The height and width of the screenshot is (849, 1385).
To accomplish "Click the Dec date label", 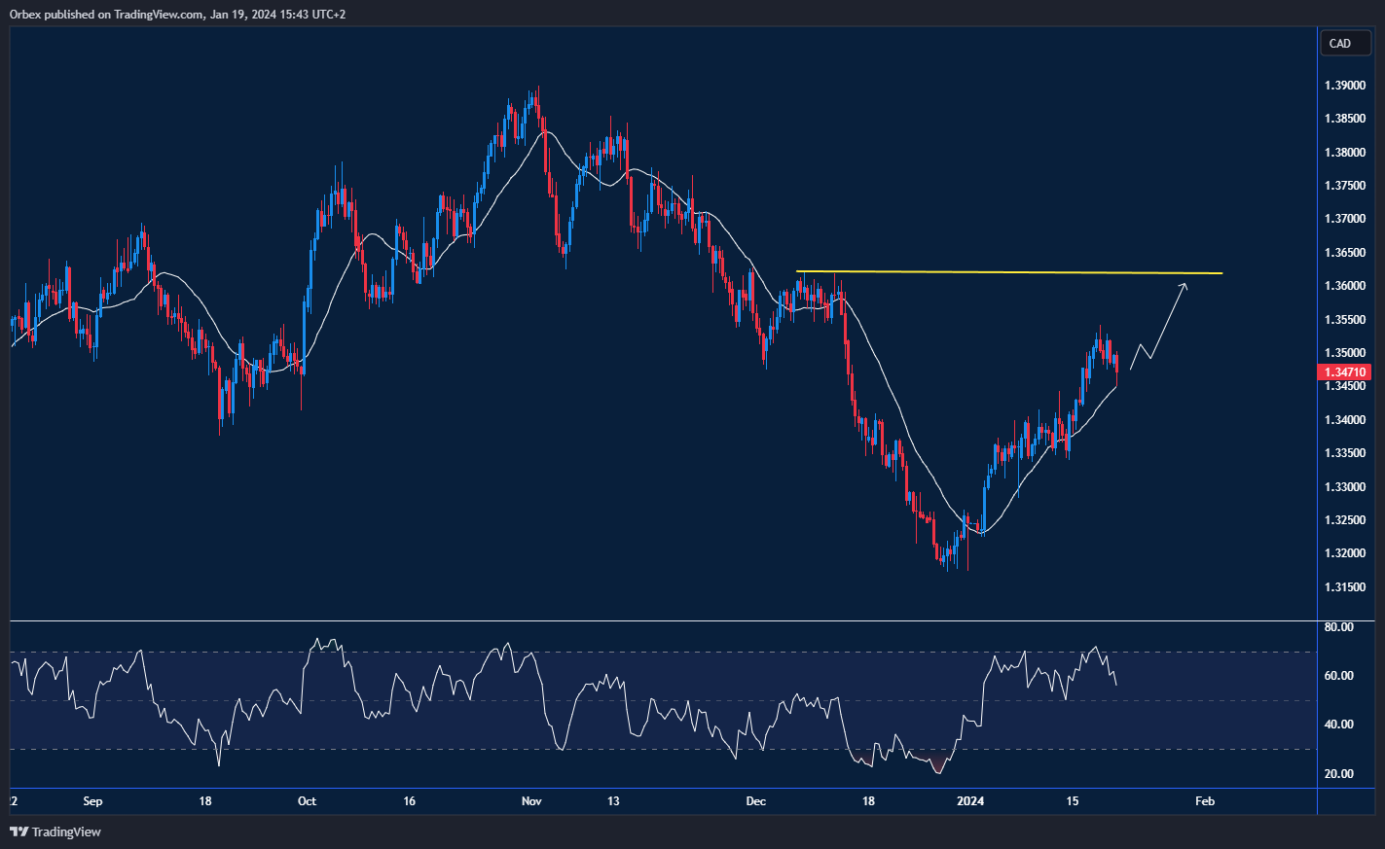I will 756,801.
